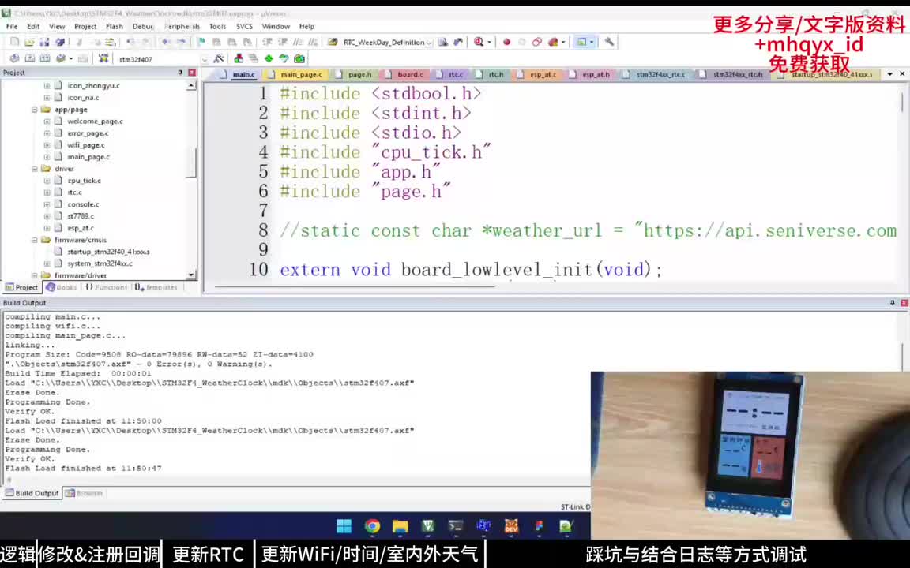Show the Templates panel tab
This screenshot has width=910, height=568.
point(156,287)
